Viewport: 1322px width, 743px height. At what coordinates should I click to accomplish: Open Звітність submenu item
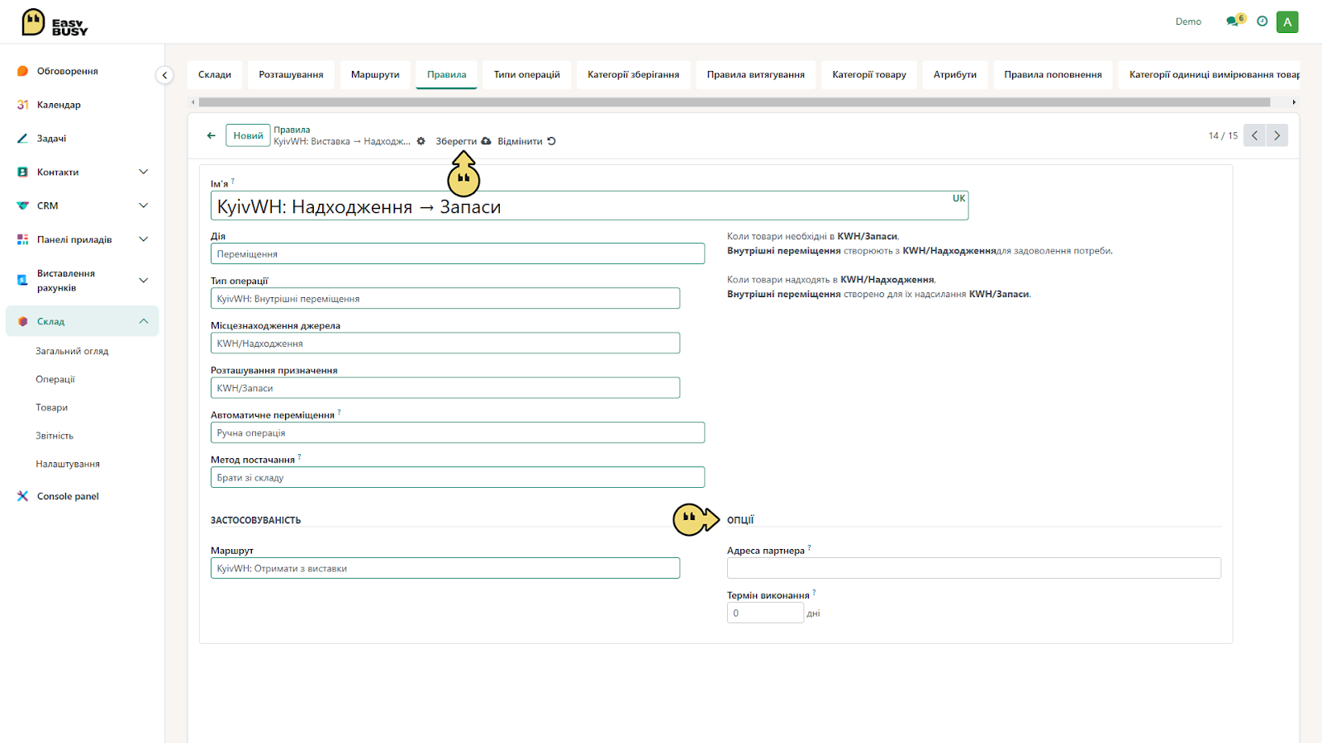coord(55,435)
